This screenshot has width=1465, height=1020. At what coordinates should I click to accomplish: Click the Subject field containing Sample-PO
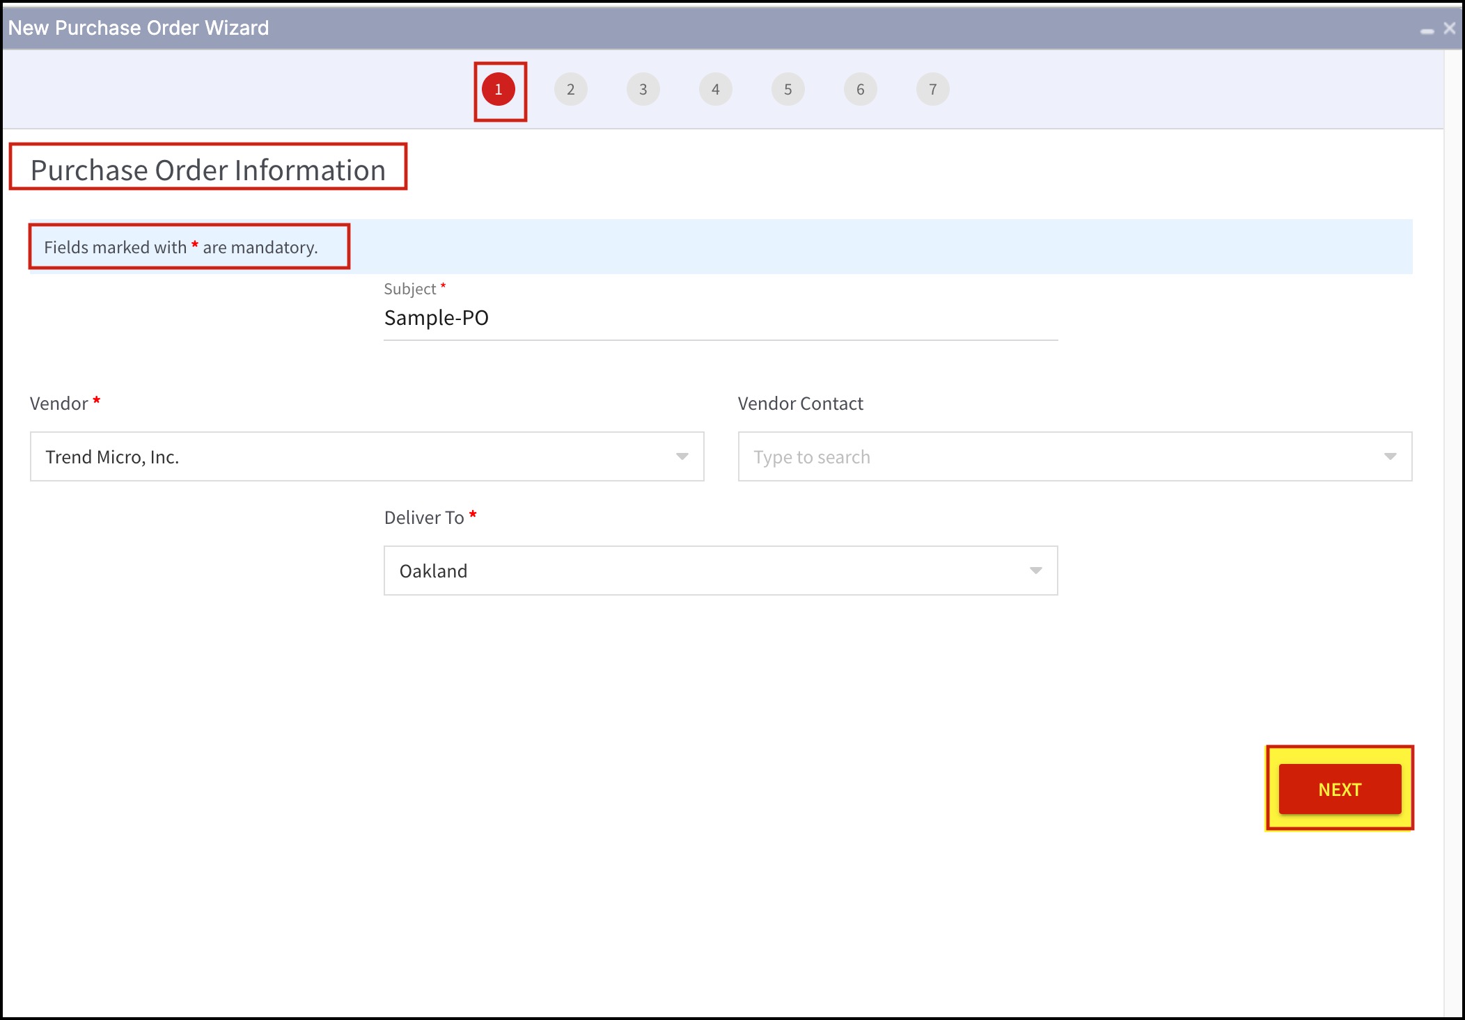click(720, 319)
